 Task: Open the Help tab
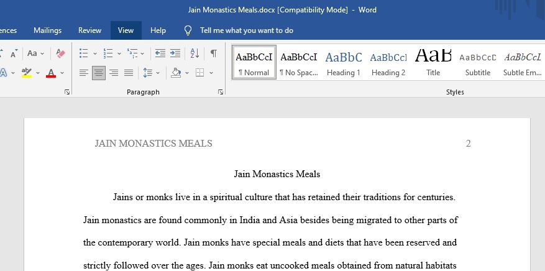point(158,30)
